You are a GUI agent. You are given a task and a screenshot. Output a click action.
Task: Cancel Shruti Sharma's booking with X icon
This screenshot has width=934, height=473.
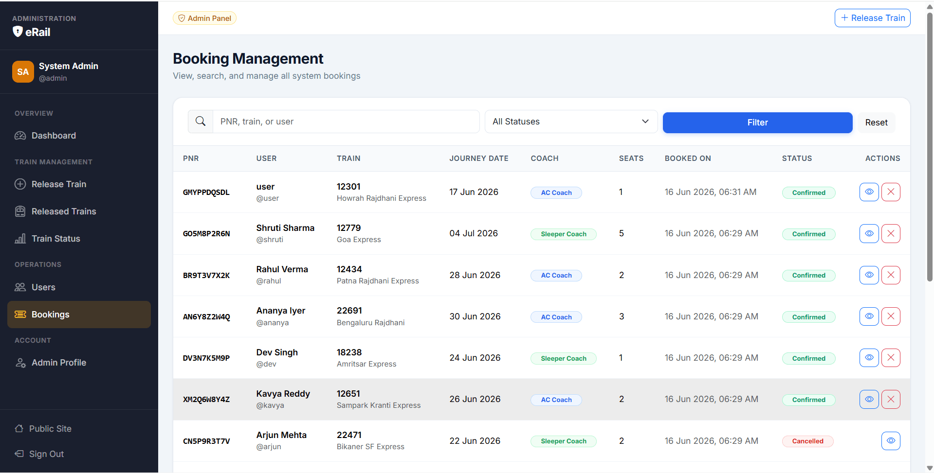(891, 233)
